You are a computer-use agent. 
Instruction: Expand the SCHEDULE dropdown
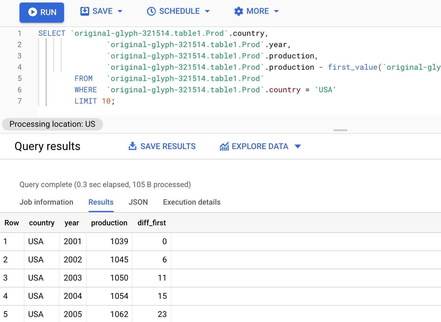208,11
